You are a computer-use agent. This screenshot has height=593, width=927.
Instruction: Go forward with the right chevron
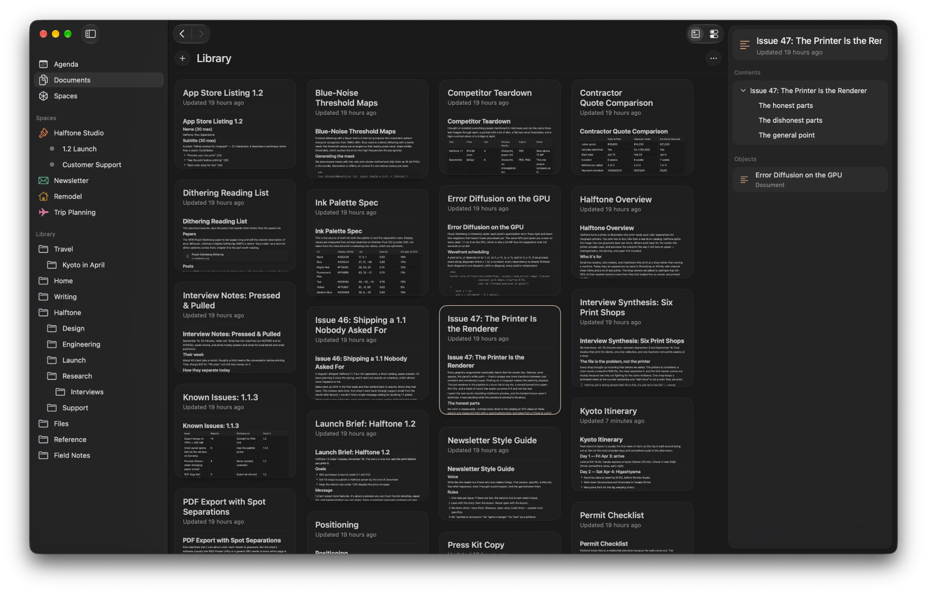coord(201,34)
